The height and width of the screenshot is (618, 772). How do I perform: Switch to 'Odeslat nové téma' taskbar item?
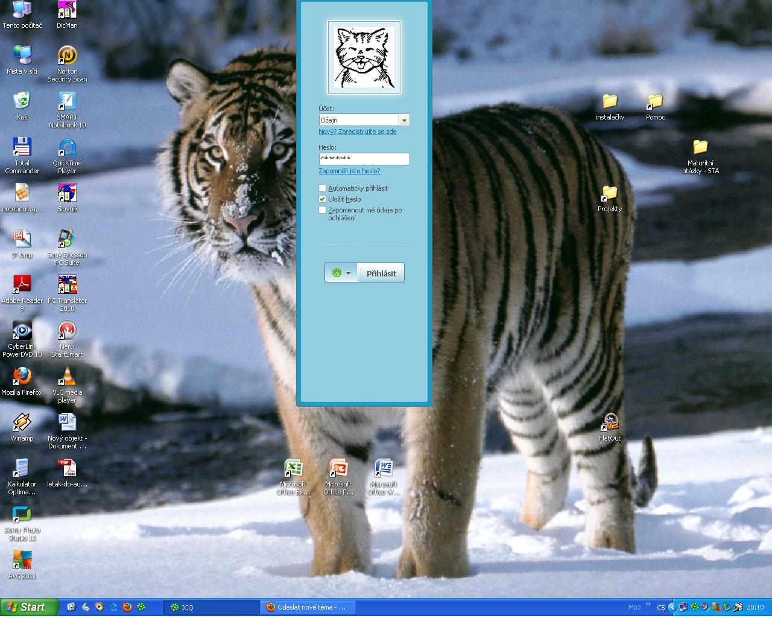(309, 607)
